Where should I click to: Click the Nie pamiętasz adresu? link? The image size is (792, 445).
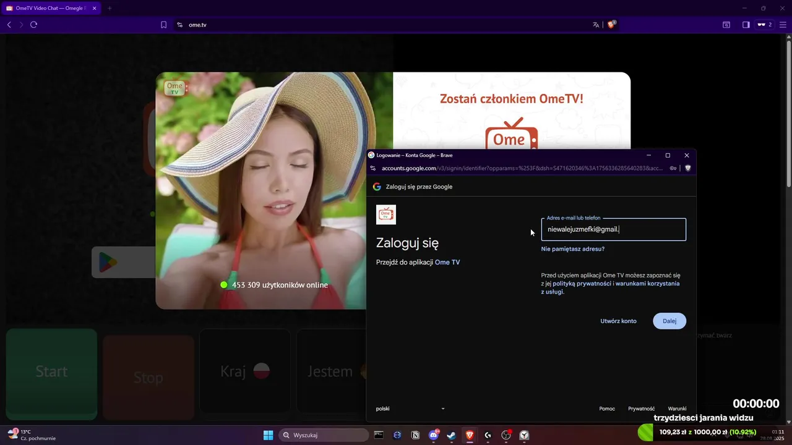pyautogui.click(x=572, y=249)
